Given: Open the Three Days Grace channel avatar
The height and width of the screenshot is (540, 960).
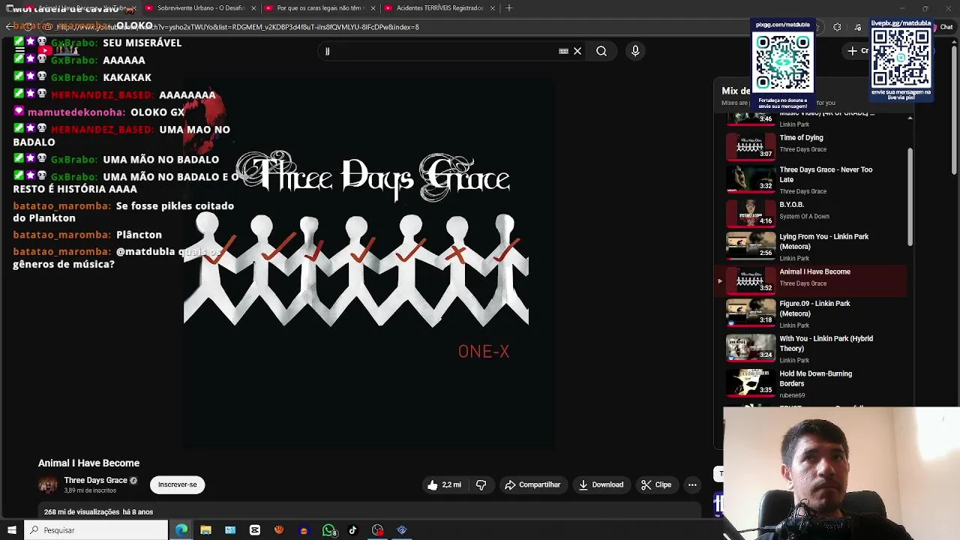Looking at the screenshot, I should (x=47, y=485).
